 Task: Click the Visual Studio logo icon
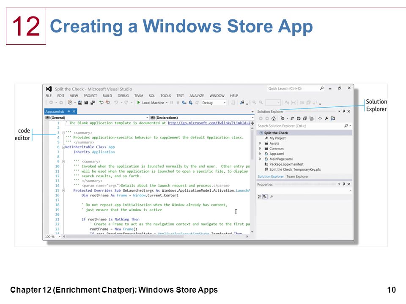48,89
